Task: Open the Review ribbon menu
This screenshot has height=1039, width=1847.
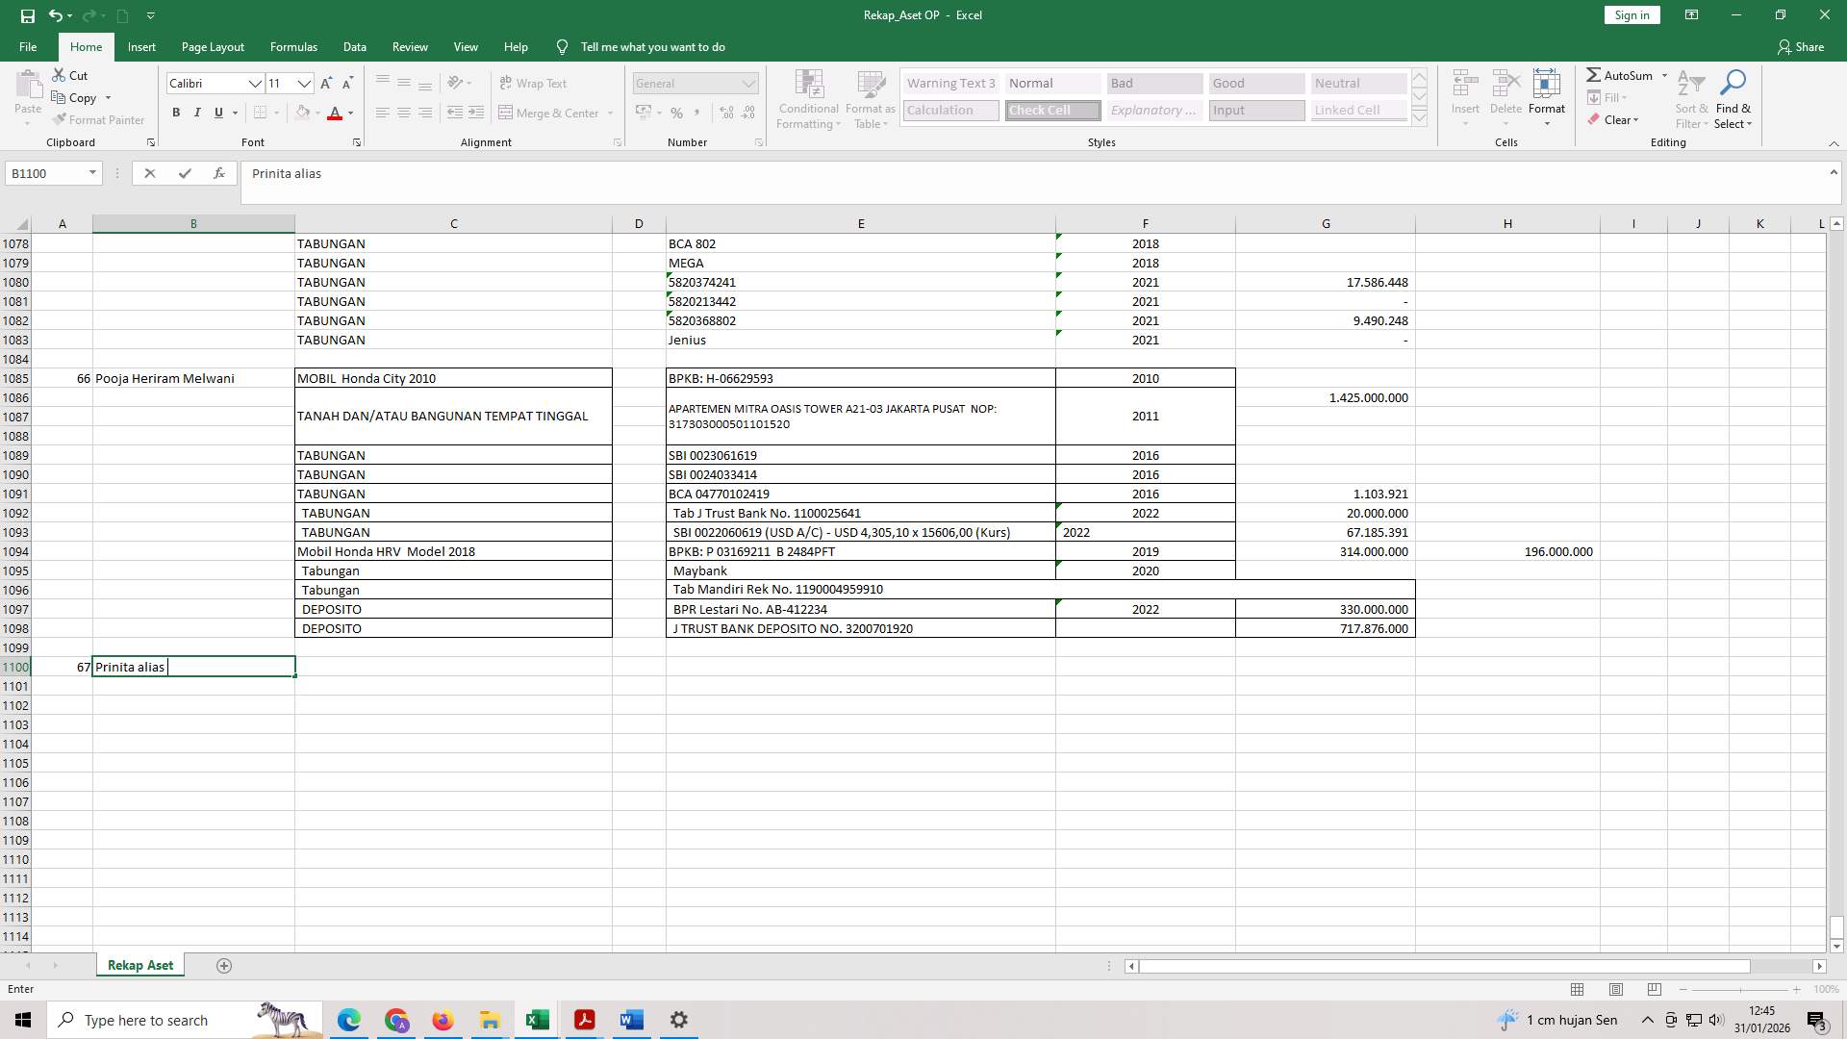Action: (x=410, y=46)
